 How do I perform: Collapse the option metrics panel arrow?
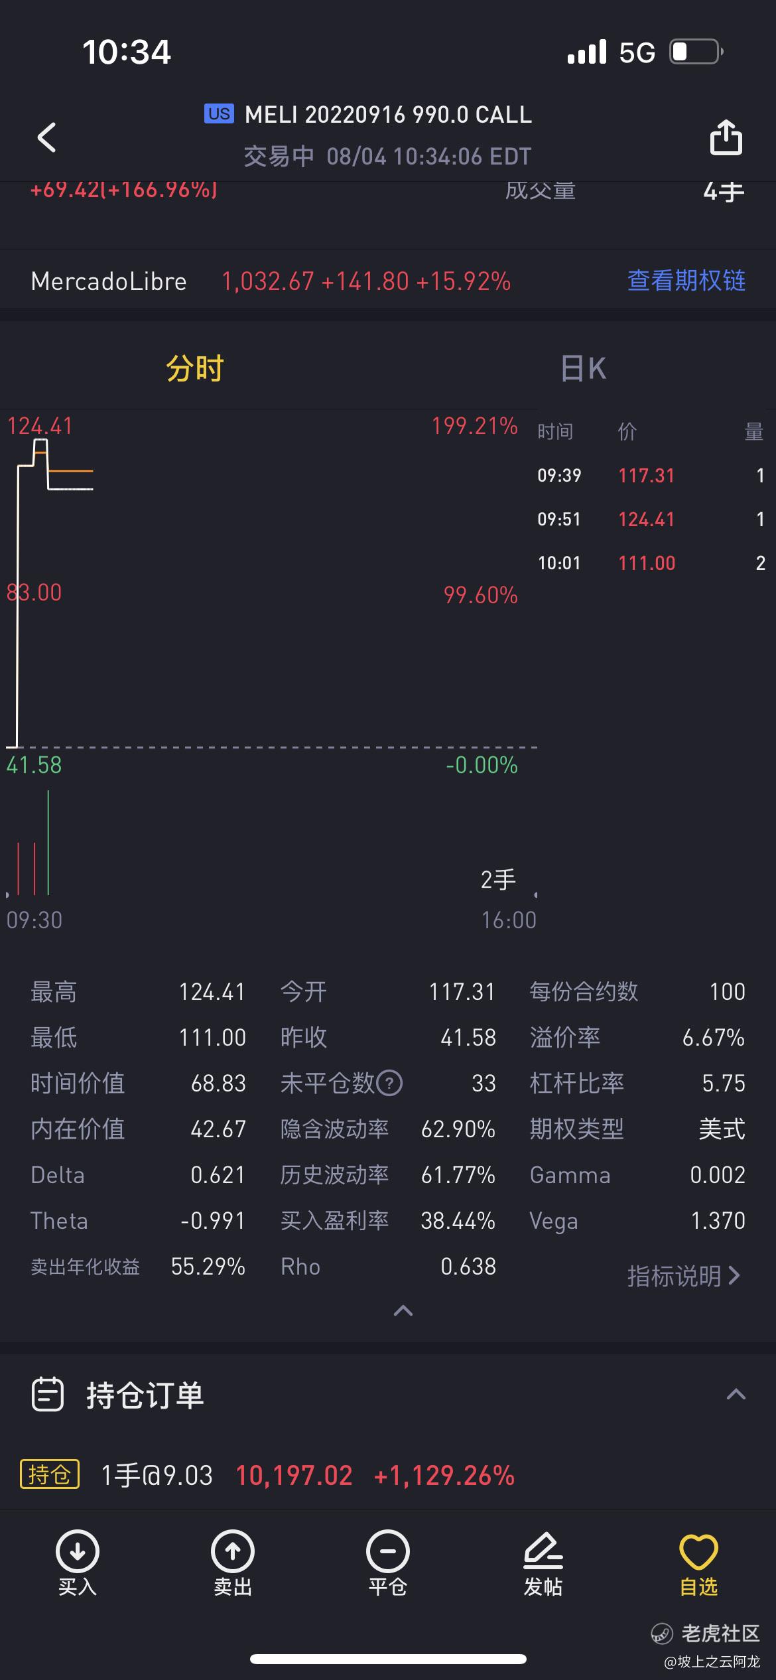[403, 1310]
